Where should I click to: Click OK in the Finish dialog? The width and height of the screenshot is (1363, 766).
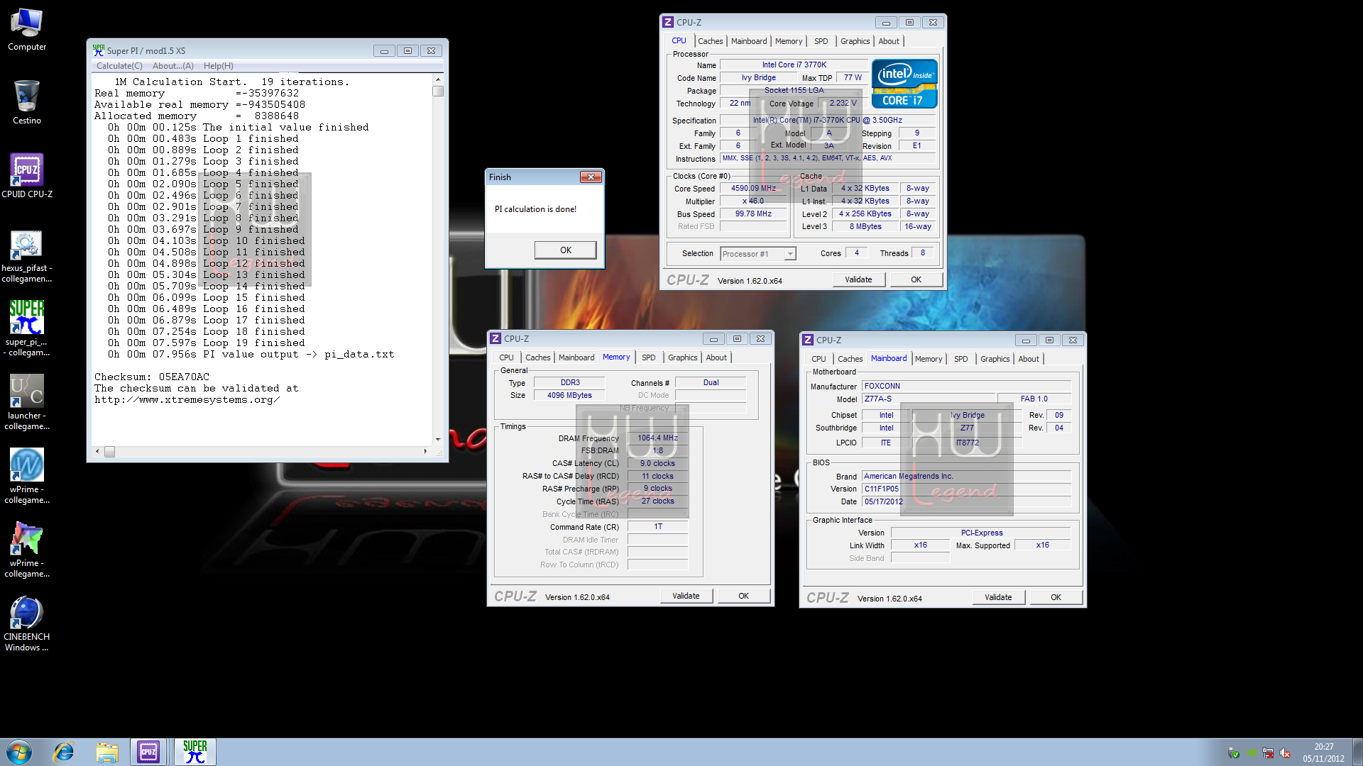click(x=565, y=250)
